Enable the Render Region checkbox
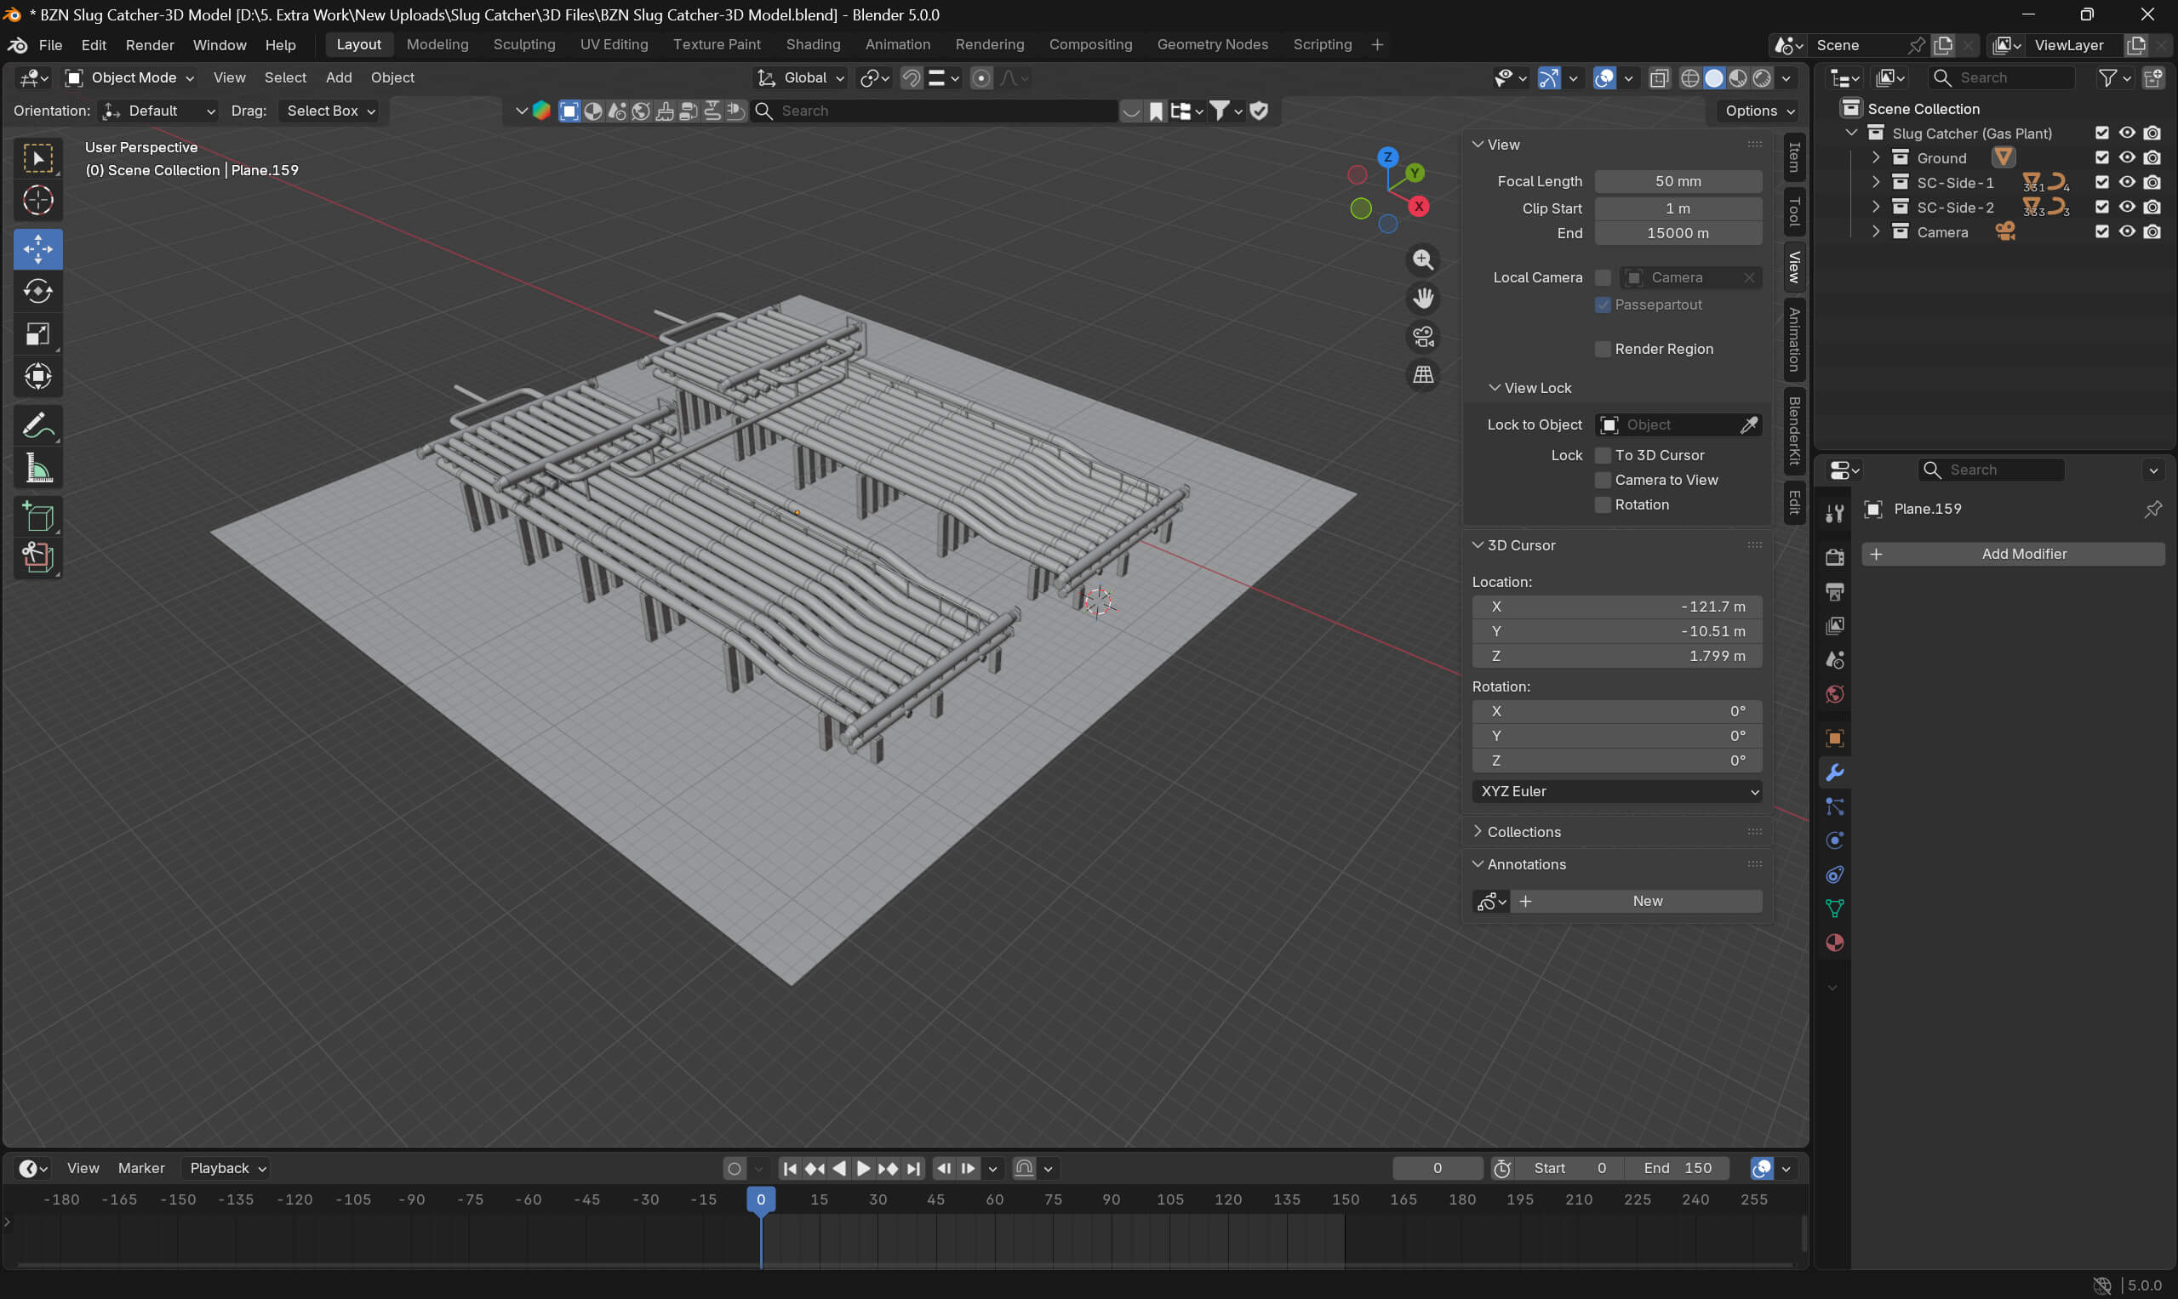This screenshot has width=2178, height=1299. 1603,350
